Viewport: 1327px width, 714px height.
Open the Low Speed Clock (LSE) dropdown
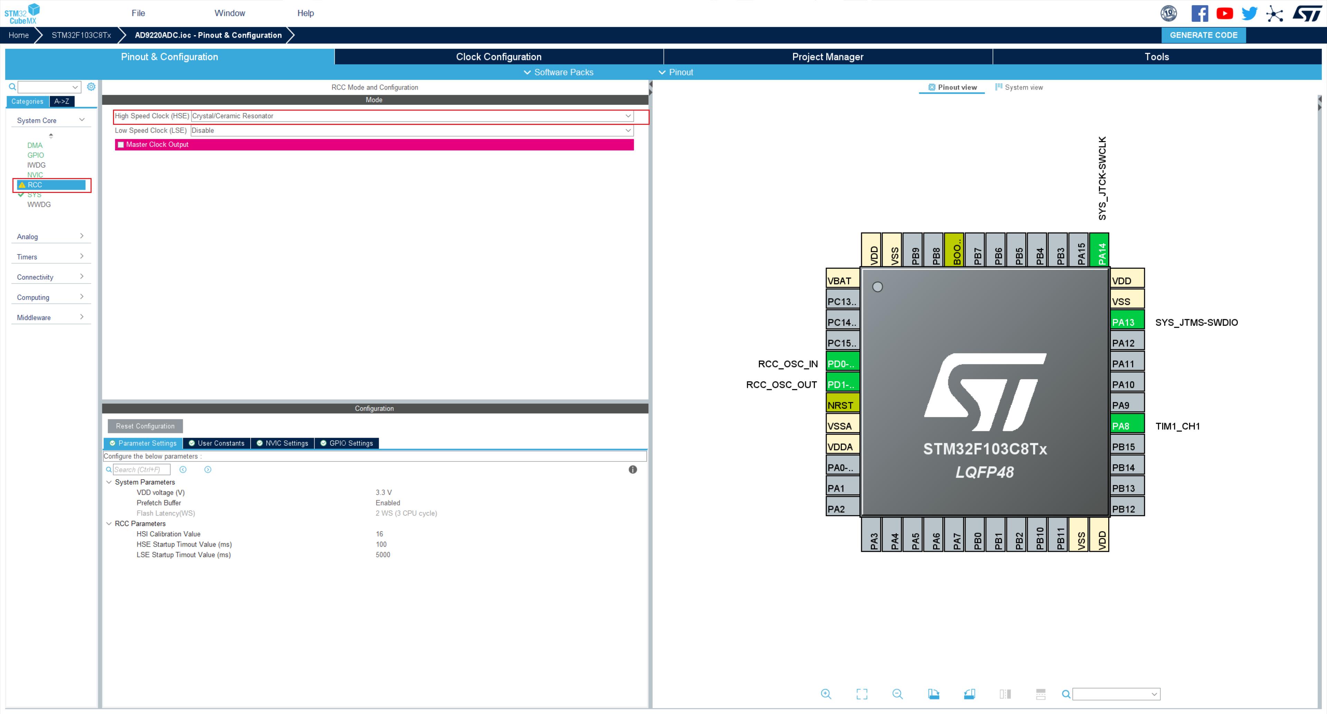coord(628,130)
